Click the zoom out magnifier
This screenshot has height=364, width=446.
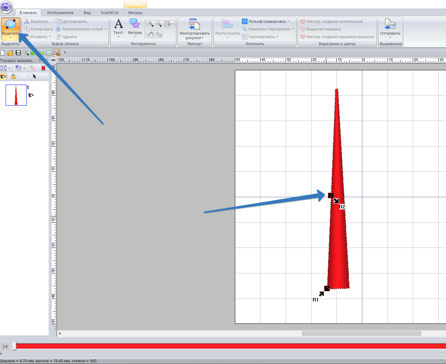(x=159, y=24)
